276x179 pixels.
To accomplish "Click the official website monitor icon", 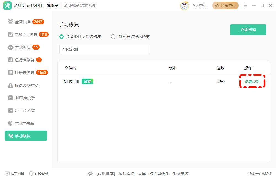I will 7,173.
